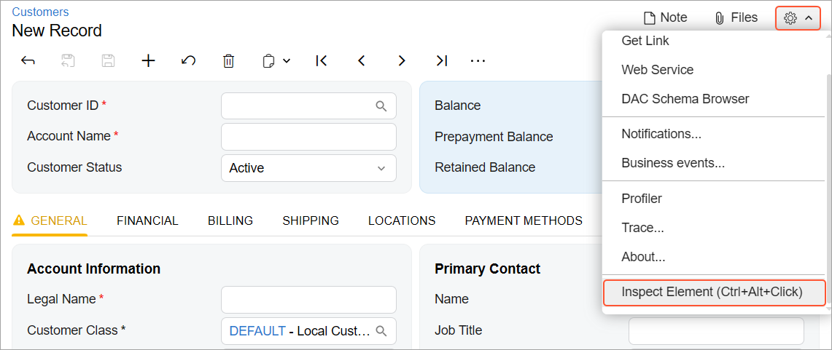Collapse the gear tools menu
This screenshot has width=832, height=350.
tap(798, 18)
